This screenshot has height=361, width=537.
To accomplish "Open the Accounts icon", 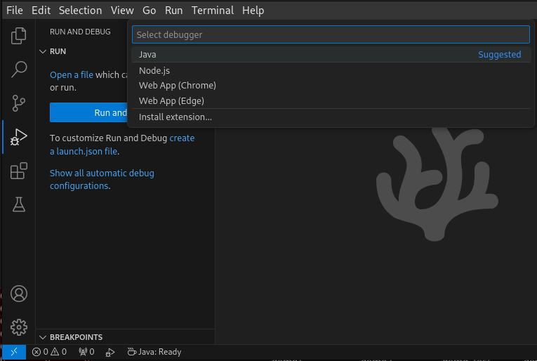I will coord(18,294).
